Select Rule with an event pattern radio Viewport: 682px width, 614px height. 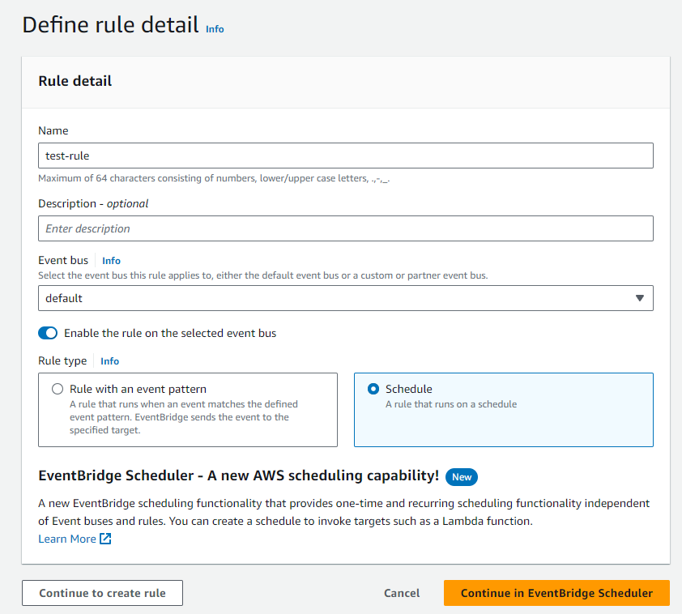pyautogui.click(x=58, y=389)
